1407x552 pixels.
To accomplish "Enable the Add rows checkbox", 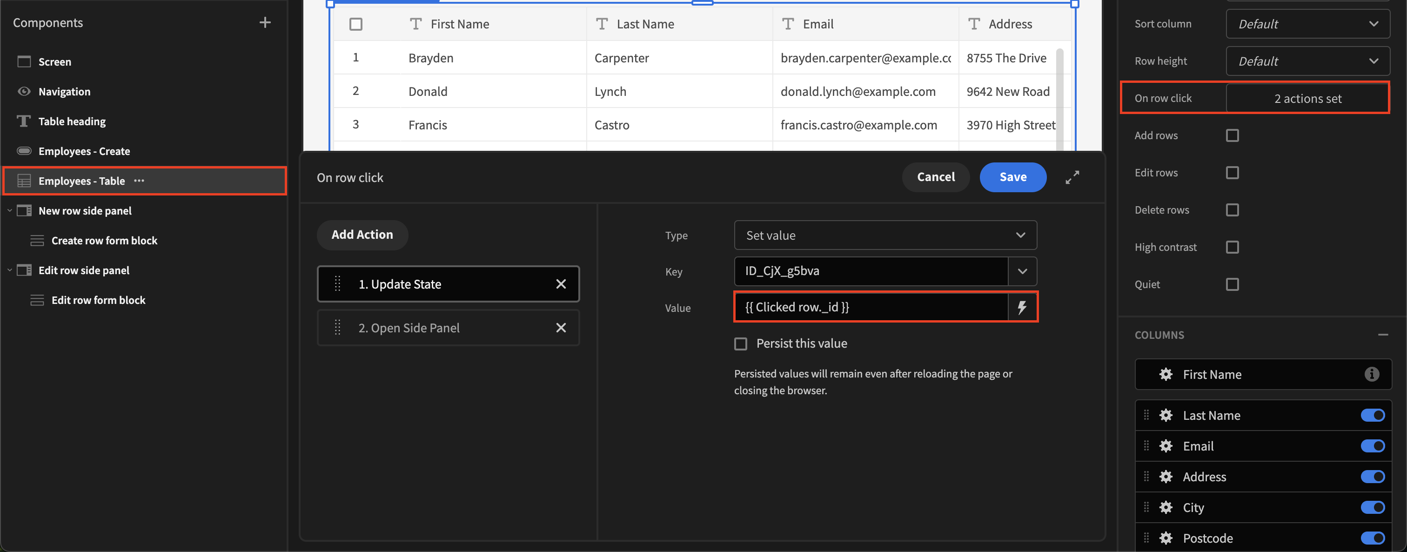I will 1233,135.
